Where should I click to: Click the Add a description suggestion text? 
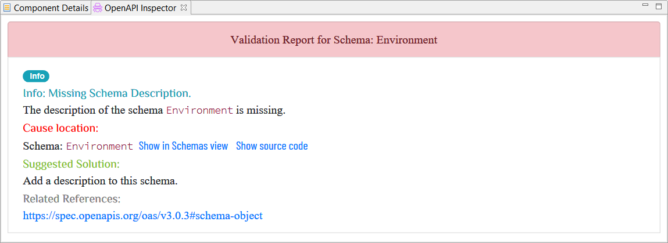tap(100, 181)
